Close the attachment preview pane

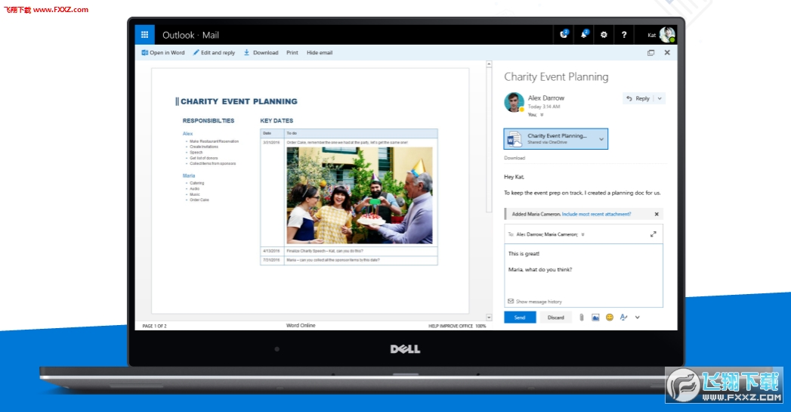[667, 52]
